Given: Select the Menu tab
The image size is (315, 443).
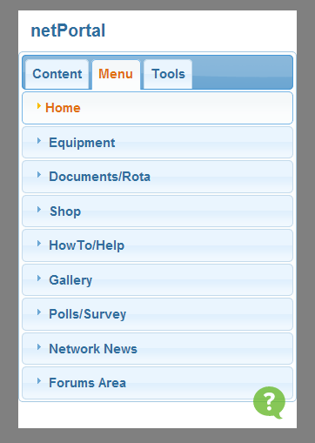Looking at the screenshot, I should click(116, 74).
